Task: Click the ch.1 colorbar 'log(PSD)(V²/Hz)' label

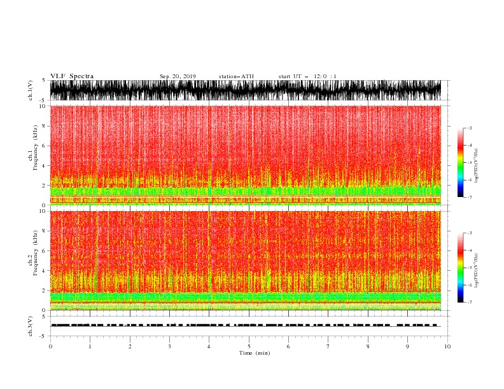Action: click(x=476, y=166)
